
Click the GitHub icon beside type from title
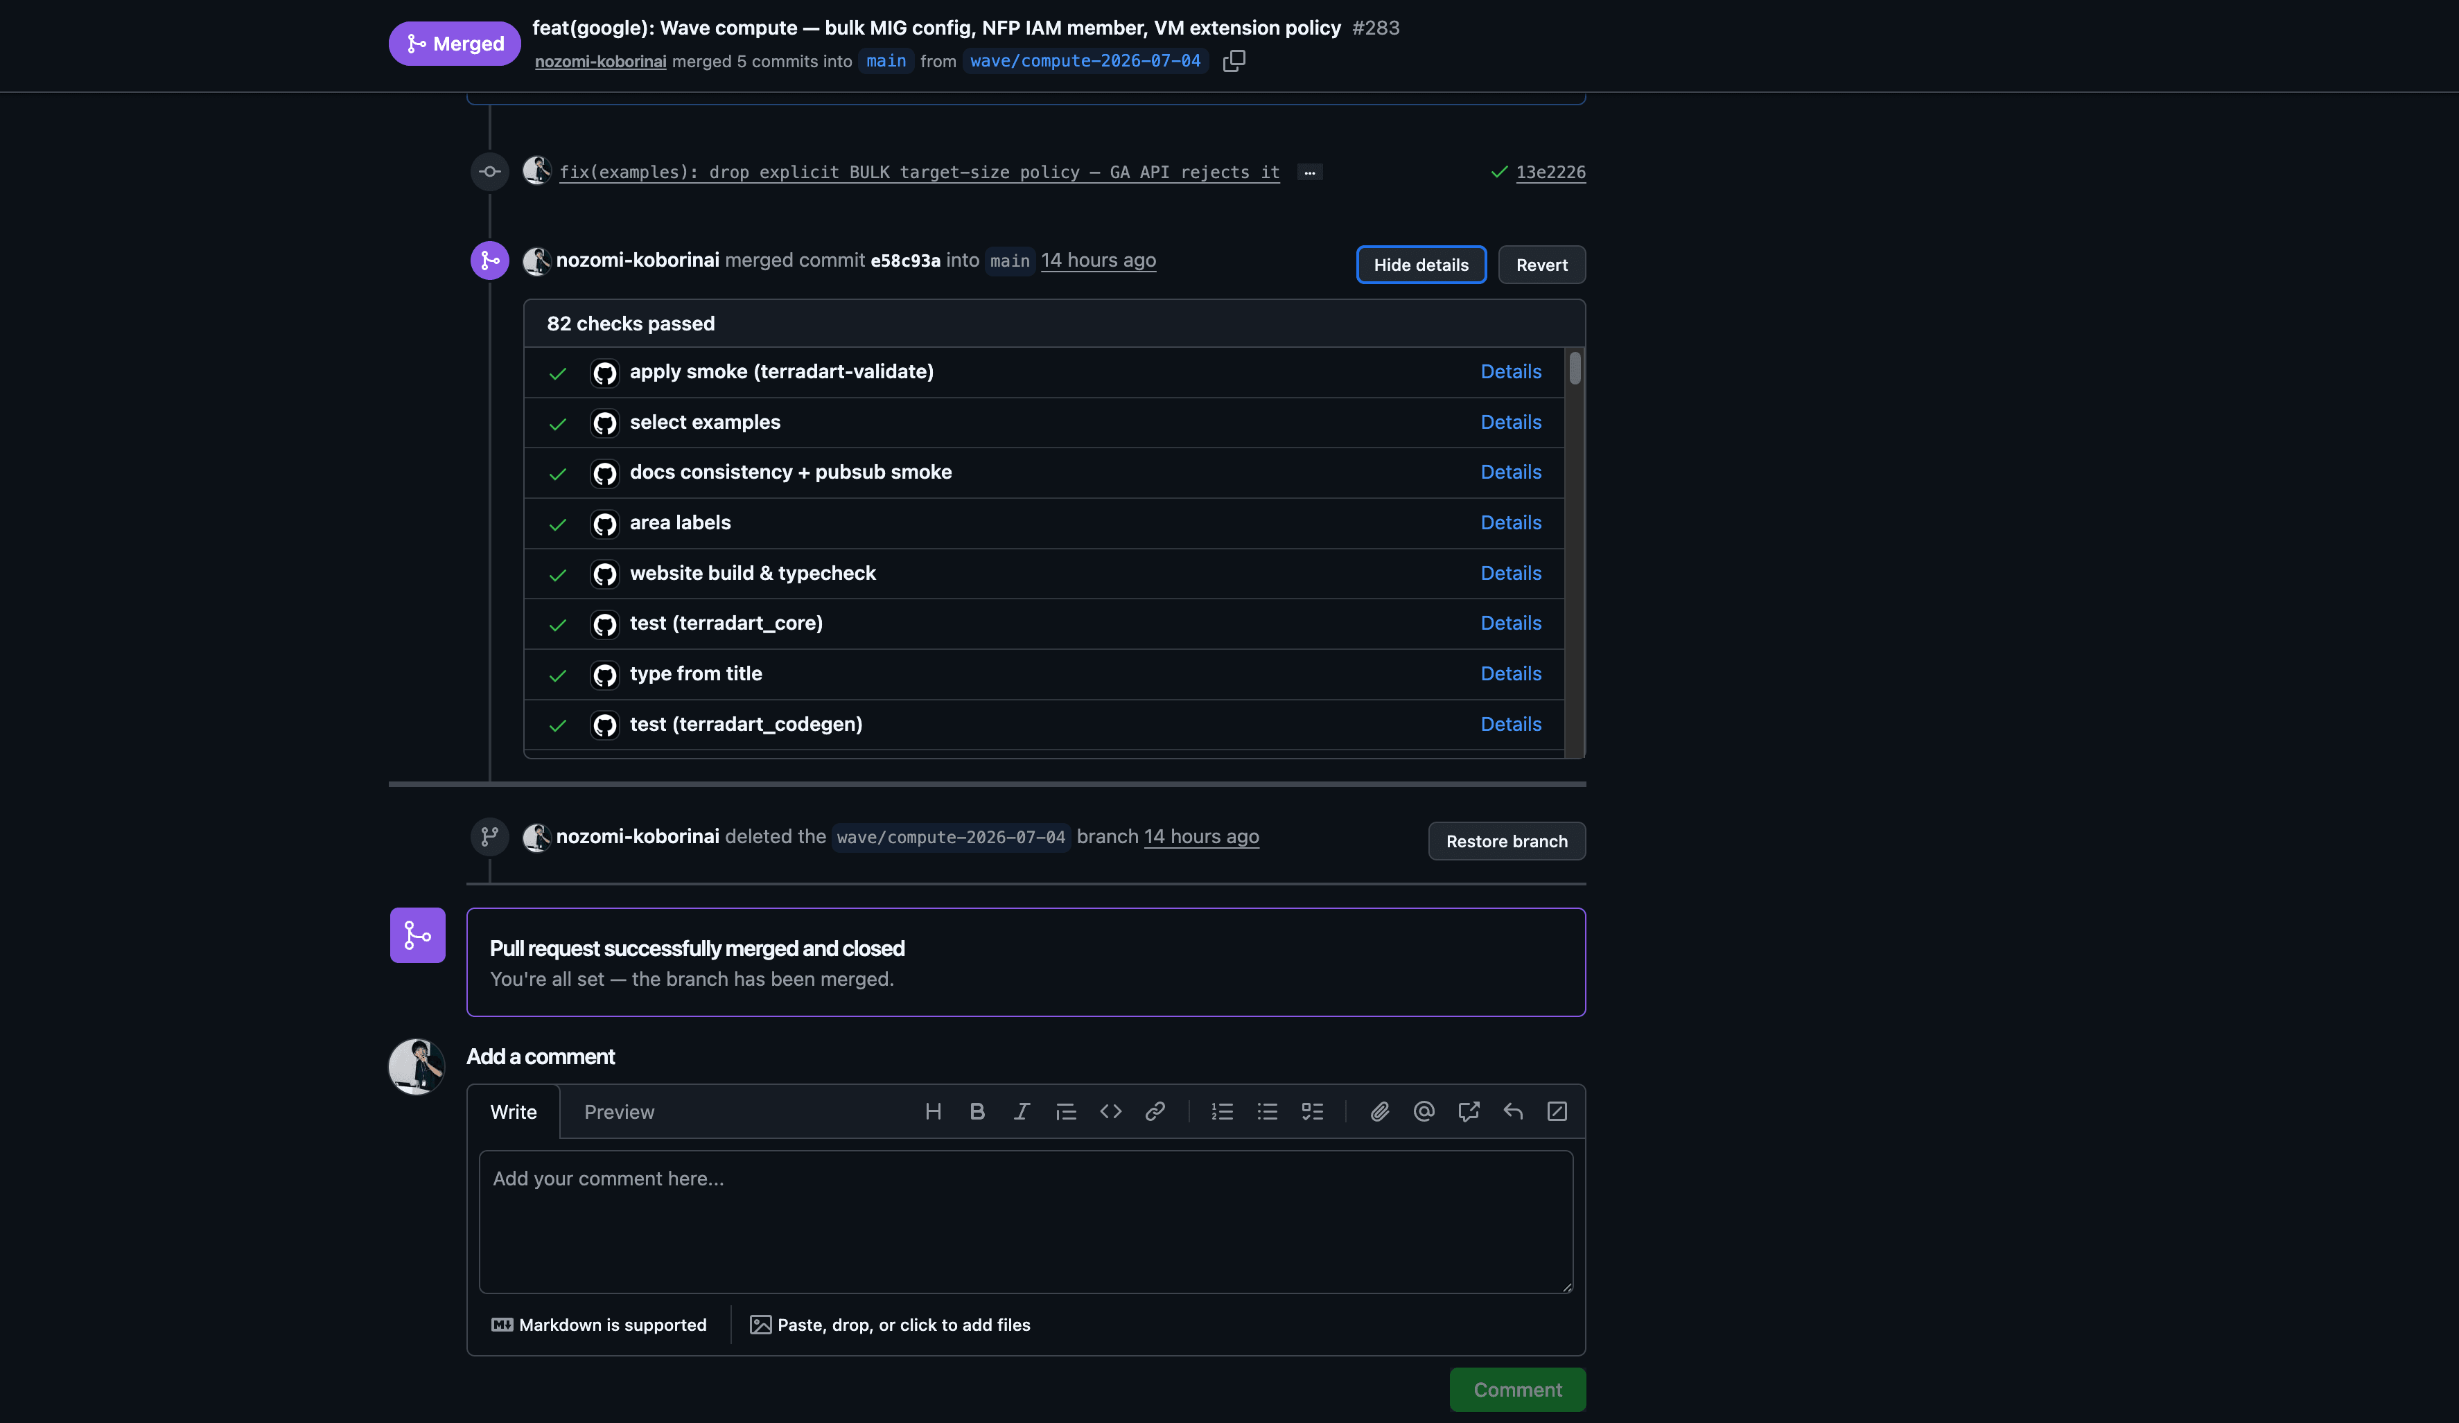pyautogui.click(x=605, y=675)
